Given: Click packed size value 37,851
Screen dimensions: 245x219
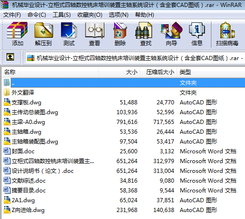Looking at the screenshot, I should point(165,200).
